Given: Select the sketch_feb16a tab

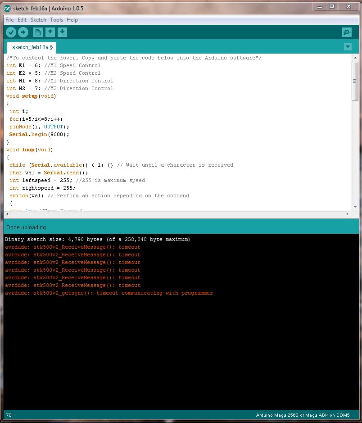Looking at the screenshot, I should pos(32,47).
